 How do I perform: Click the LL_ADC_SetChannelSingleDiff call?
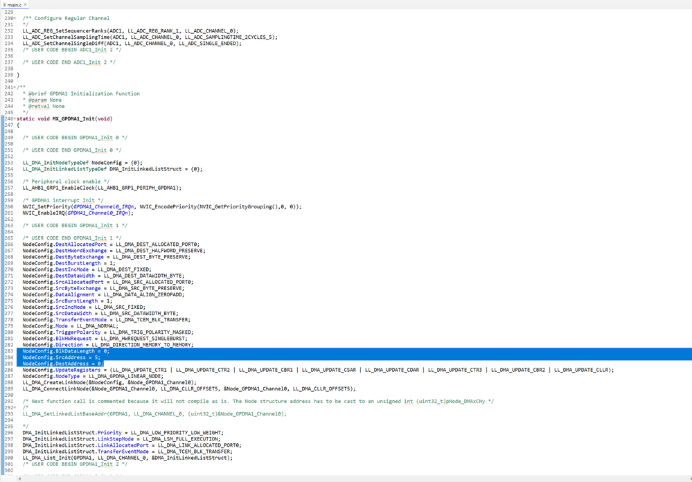[132, 43]
